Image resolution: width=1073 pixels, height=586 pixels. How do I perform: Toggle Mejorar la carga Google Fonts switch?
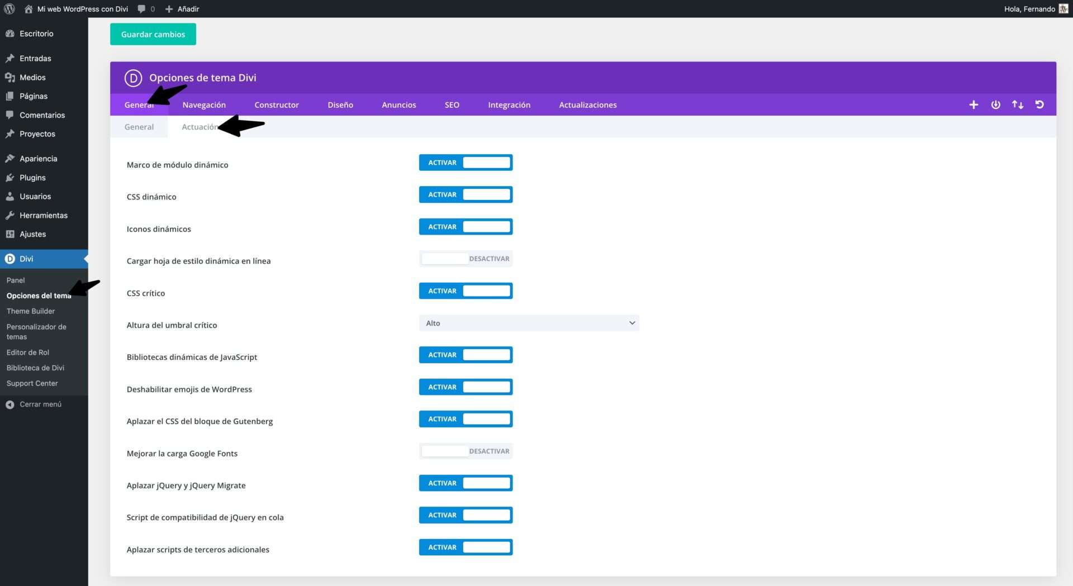coord(466,451)
